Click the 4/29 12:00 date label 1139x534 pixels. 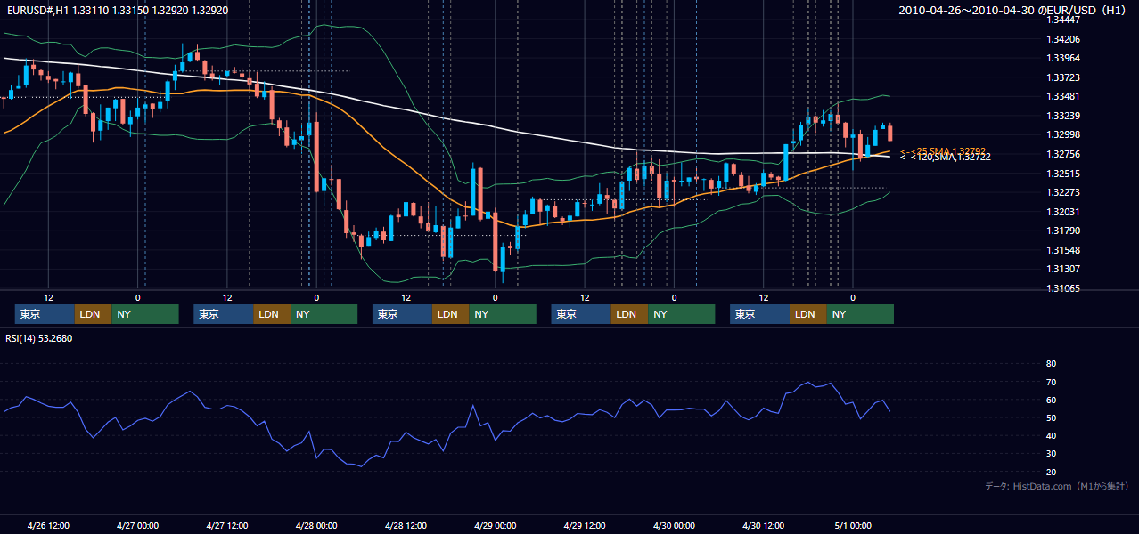tap(585, 525)
